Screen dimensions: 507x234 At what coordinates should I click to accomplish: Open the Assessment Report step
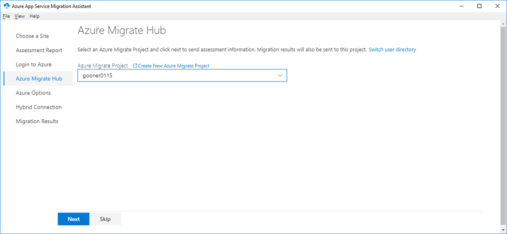tap(39, 50)
